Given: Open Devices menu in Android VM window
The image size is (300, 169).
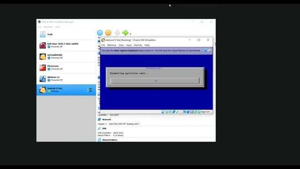Looking at the screenshot, I should [138, 45].
